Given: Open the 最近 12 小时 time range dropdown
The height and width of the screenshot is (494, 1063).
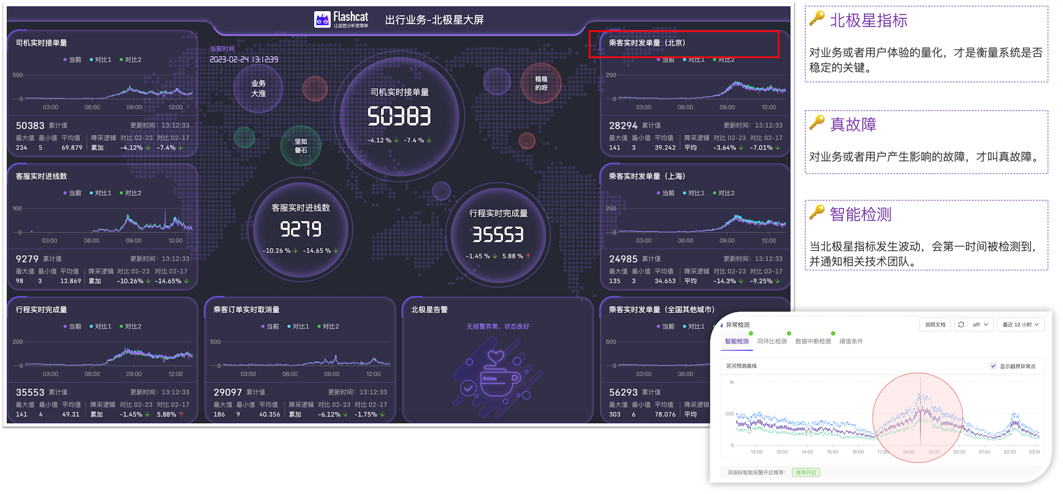Looking at the screenshot, I should tap(1020, 324).
